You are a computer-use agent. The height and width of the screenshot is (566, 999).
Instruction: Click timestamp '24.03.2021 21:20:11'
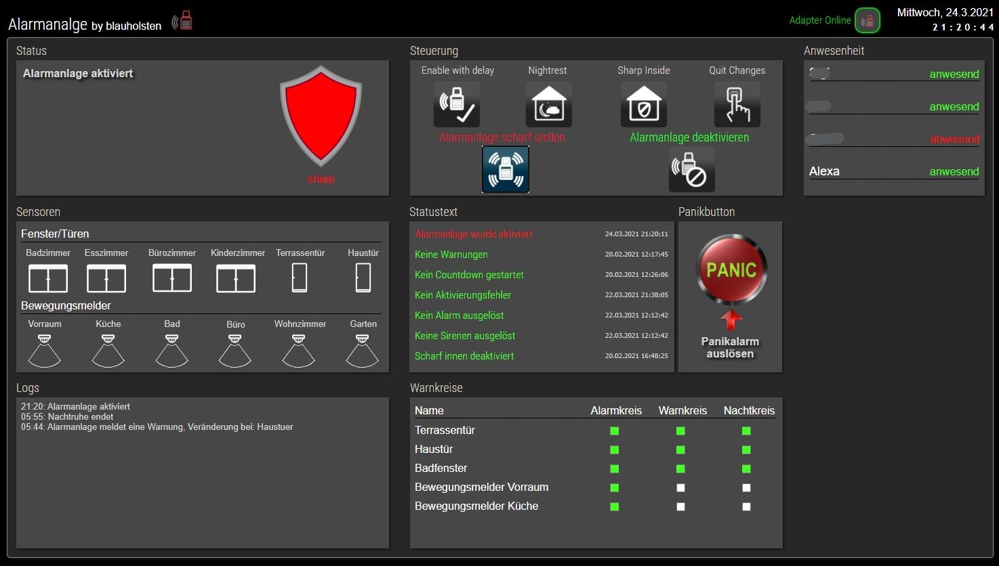pos(636,234)
